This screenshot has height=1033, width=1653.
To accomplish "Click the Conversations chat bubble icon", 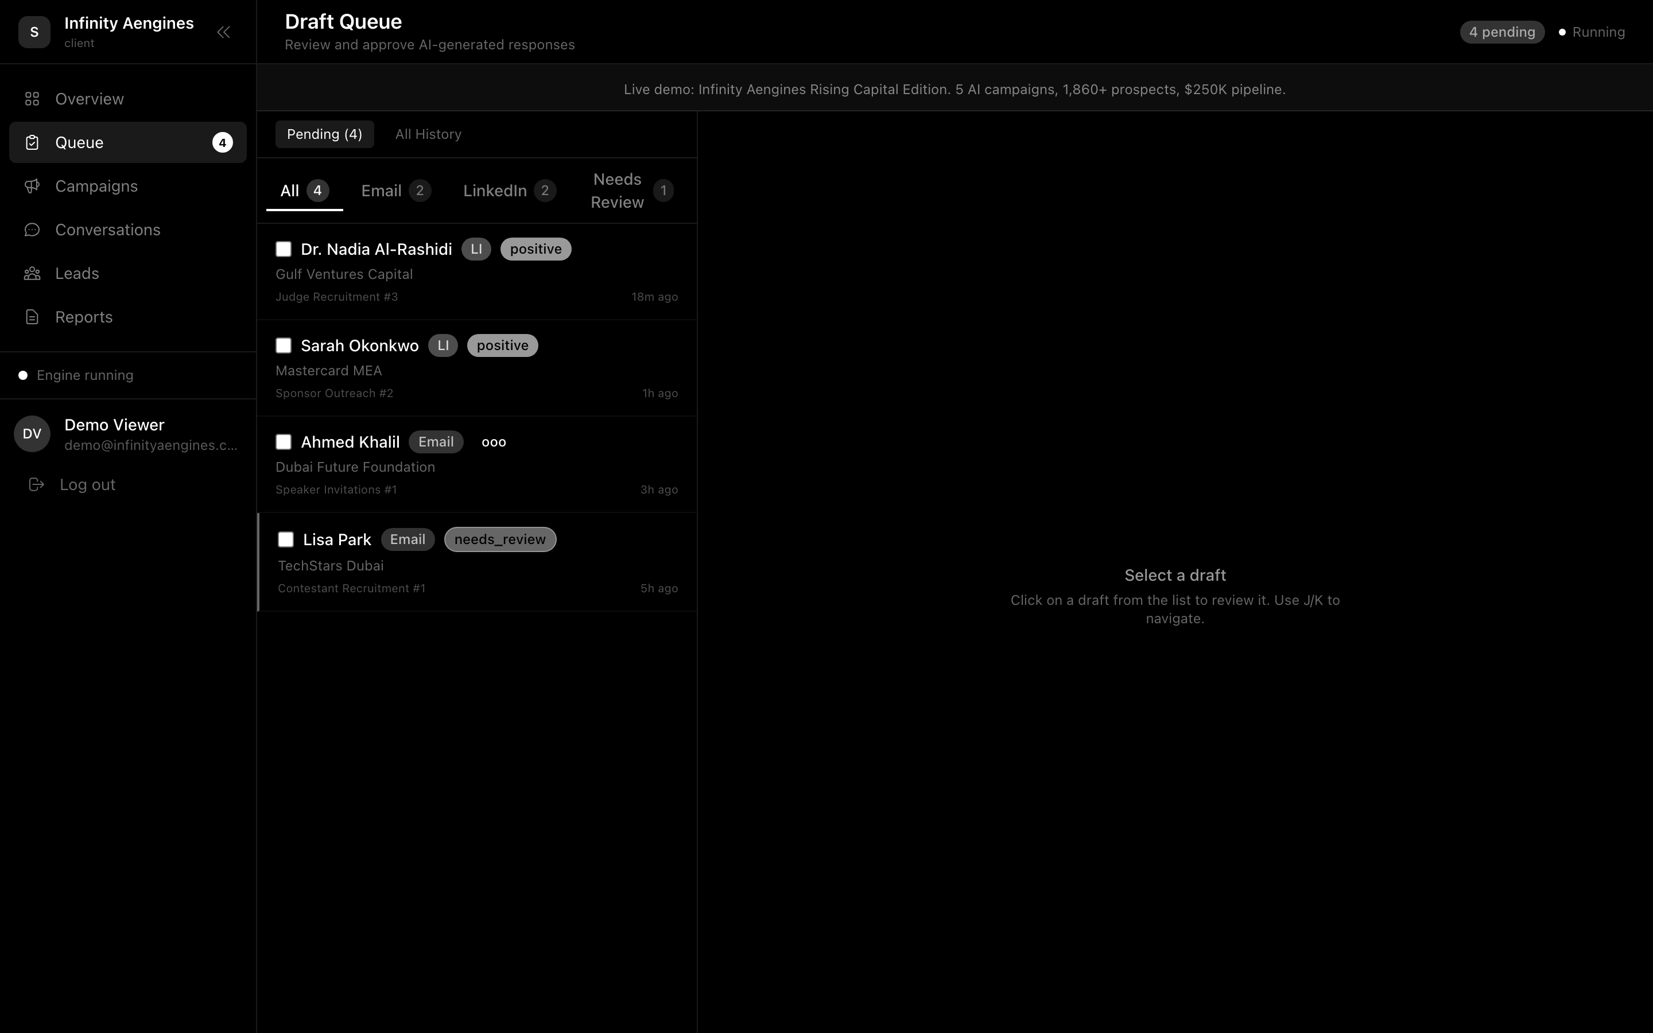I will pyautogui.click(x=32, y=230).
